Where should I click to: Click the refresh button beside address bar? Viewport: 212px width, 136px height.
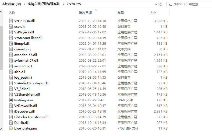click(161, 4)
